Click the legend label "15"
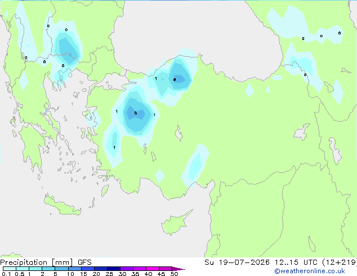357x276 pixels. tap(83, 274)
